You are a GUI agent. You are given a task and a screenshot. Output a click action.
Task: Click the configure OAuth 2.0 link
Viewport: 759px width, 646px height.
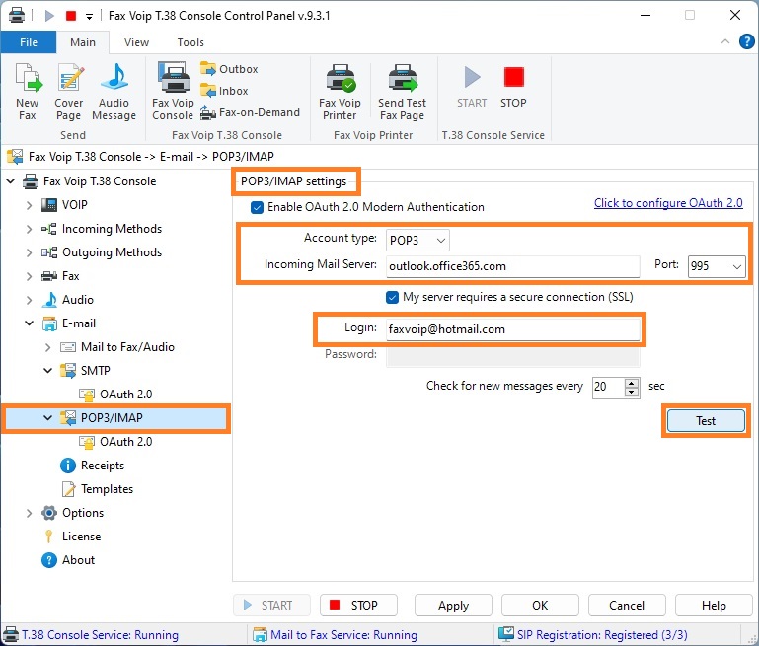[668, 203]
